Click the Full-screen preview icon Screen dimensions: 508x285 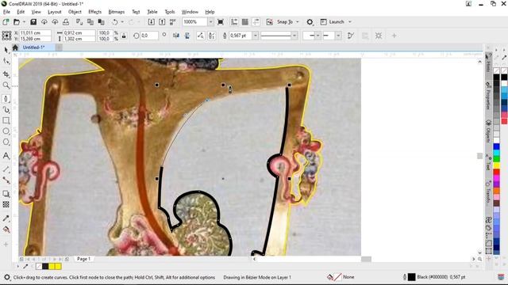pyautogui.click(x=221, y=22)
